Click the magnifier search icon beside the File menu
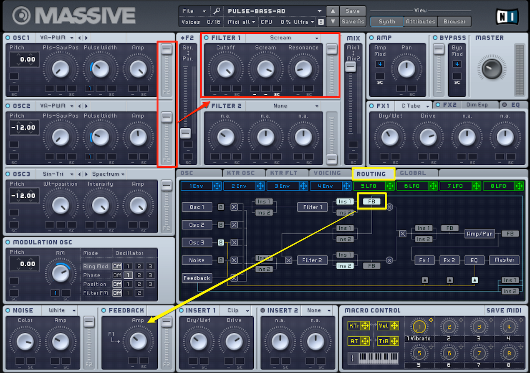Screen dimensions: 530x373 coord(217,11)
